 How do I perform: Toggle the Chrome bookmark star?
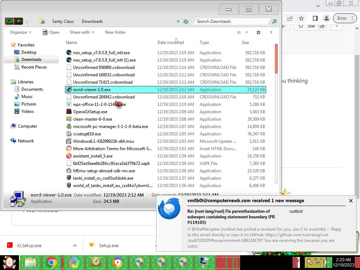pyautogui.click(x=301, y=18)
